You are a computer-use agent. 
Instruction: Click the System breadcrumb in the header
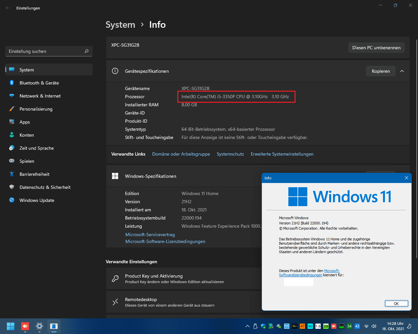tap(120, 25)
